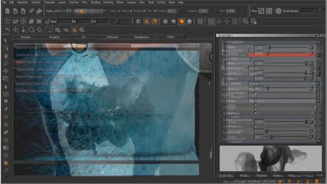Image resolution: width=327 pixels, height=184 pixels.
Task: Click the orange ring tool in the left toolbar
Action: click(6, 117)
